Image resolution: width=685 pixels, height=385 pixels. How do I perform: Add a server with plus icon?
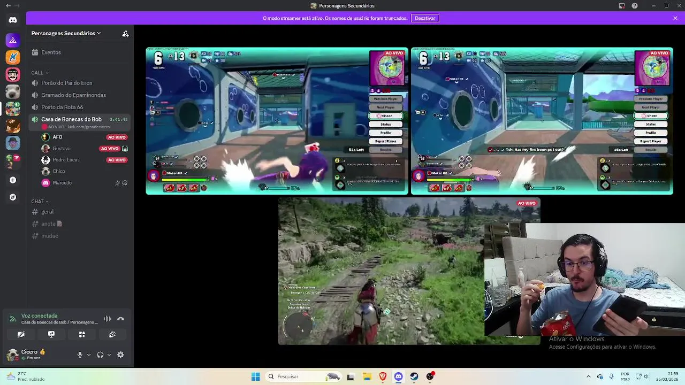(13, 180)
